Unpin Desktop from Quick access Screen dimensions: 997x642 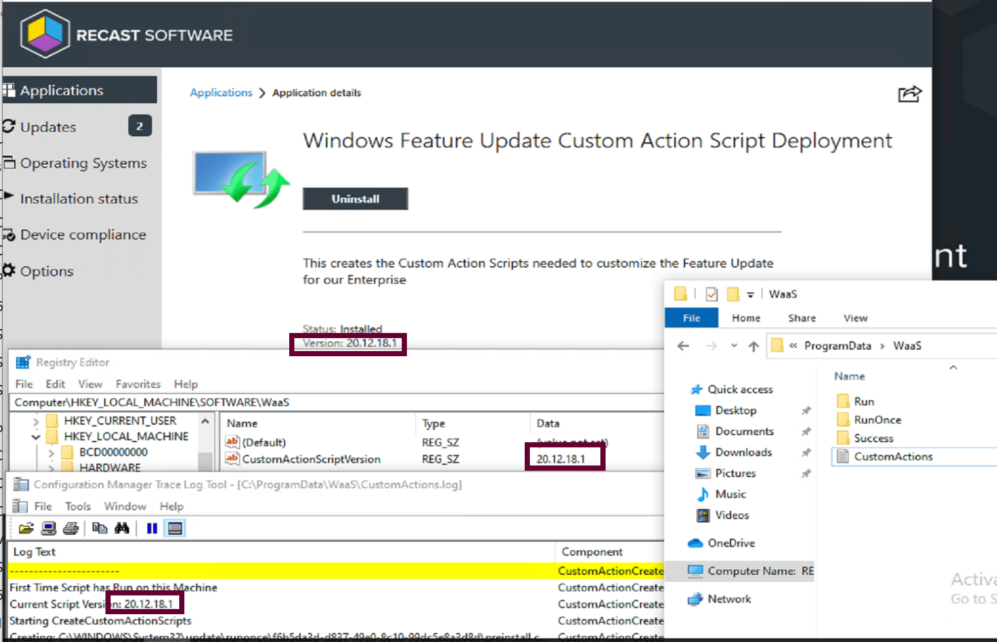pyautogui.click(x=806, y=410)
